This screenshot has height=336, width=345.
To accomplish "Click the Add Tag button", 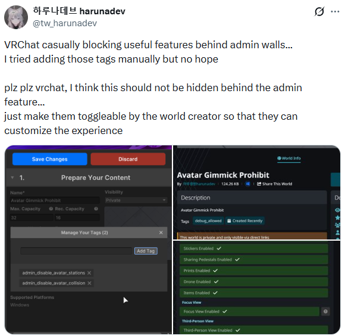I will [146, 251].
